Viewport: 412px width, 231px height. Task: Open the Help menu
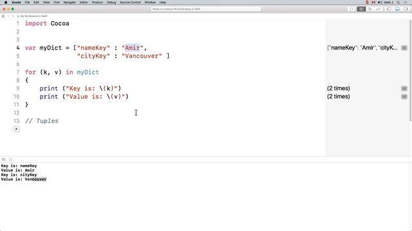[x=163, y=3]
